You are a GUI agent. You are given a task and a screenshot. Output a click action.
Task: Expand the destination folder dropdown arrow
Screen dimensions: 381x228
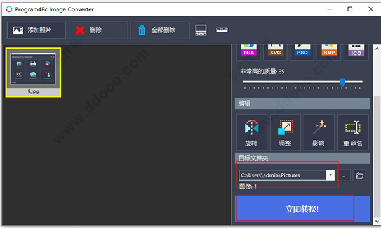(330, 175)
